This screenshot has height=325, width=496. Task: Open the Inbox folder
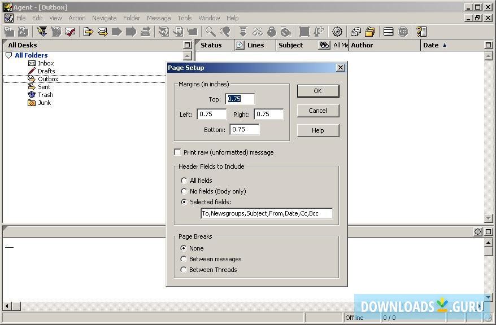[x=46, y=63]
